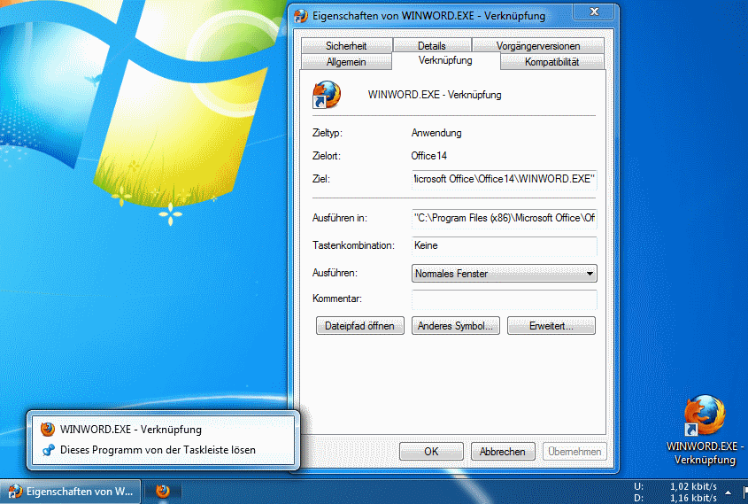Open the Erweitert... settings button
The height and width of the screenshot is (504, 748).
[551, 325]
